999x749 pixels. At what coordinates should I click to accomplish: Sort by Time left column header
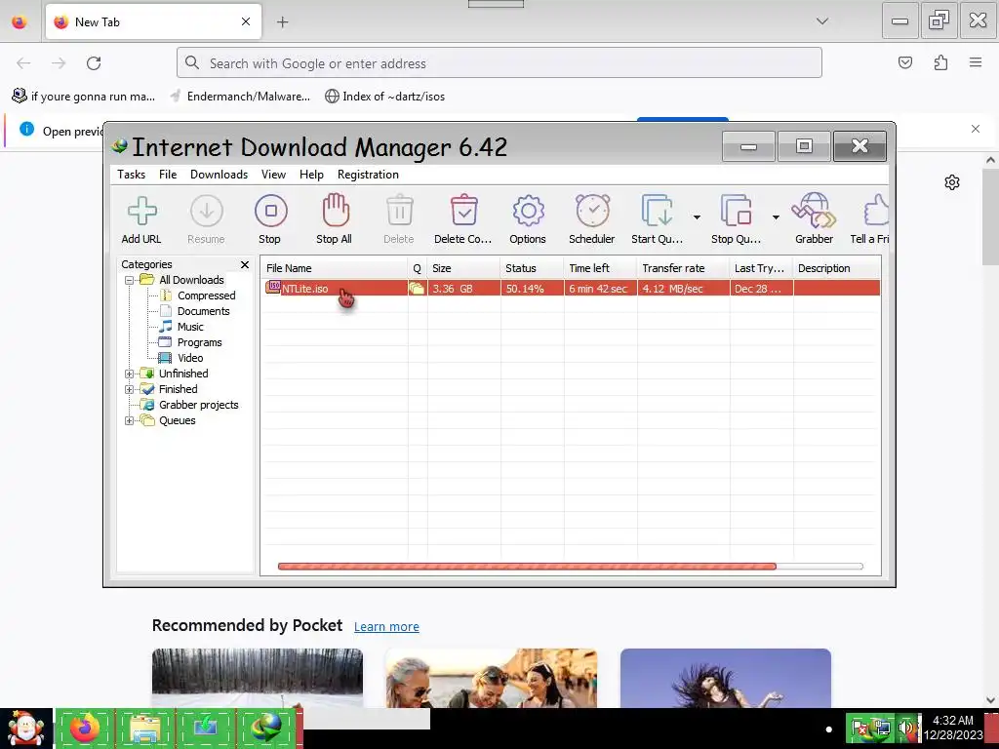coord(600,268)
